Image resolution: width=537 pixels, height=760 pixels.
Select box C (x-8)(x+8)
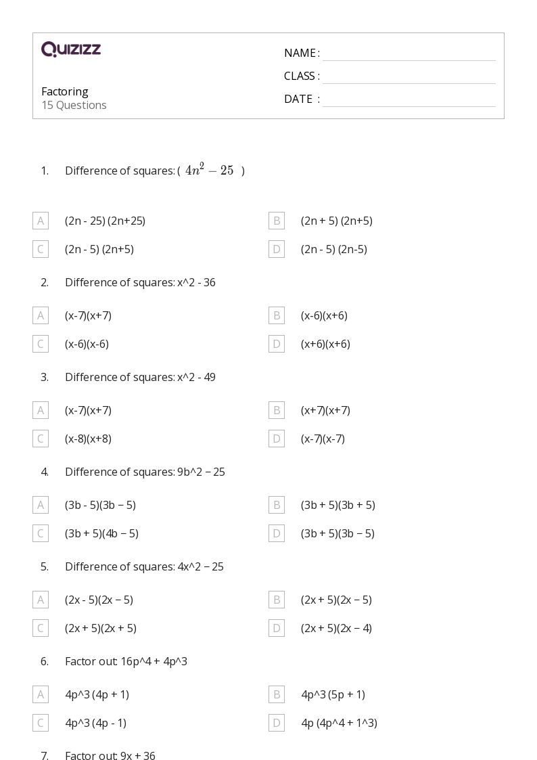pos(41,439)
